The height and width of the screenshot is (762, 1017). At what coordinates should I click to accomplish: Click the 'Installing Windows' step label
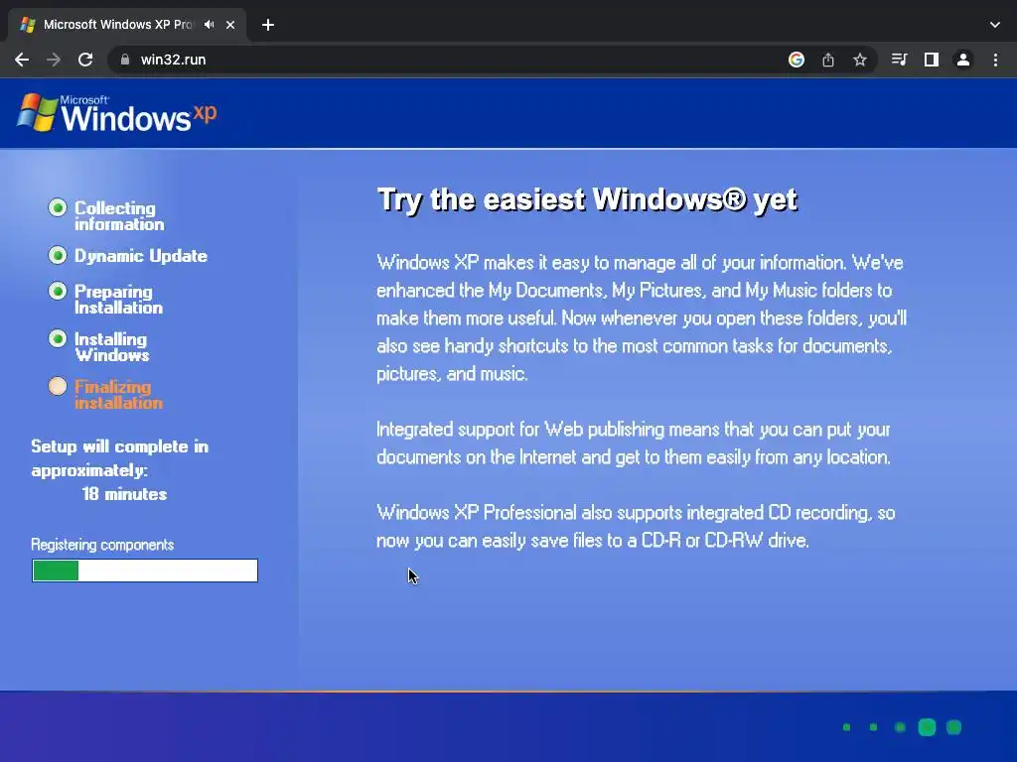point(111,346)
